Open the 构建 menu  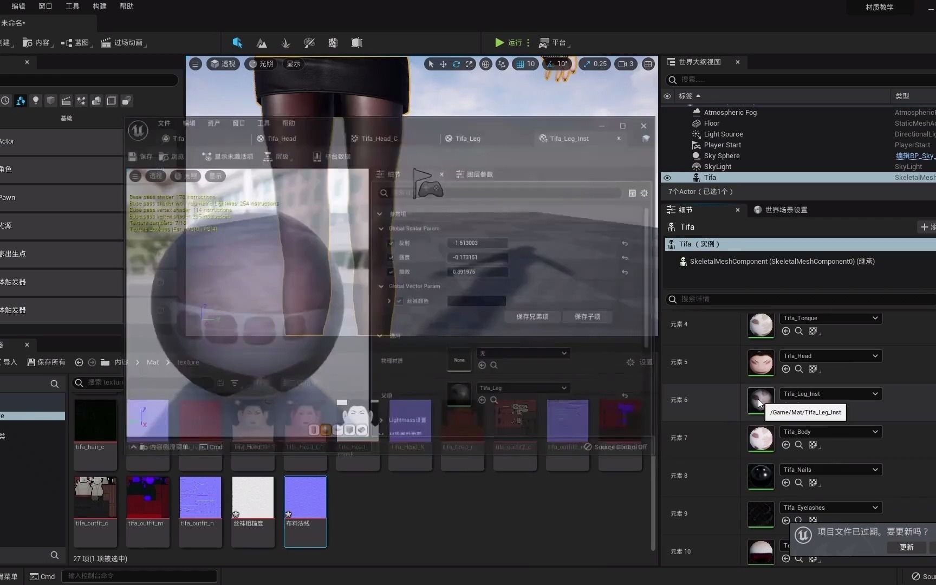click(x=100, y=6)
